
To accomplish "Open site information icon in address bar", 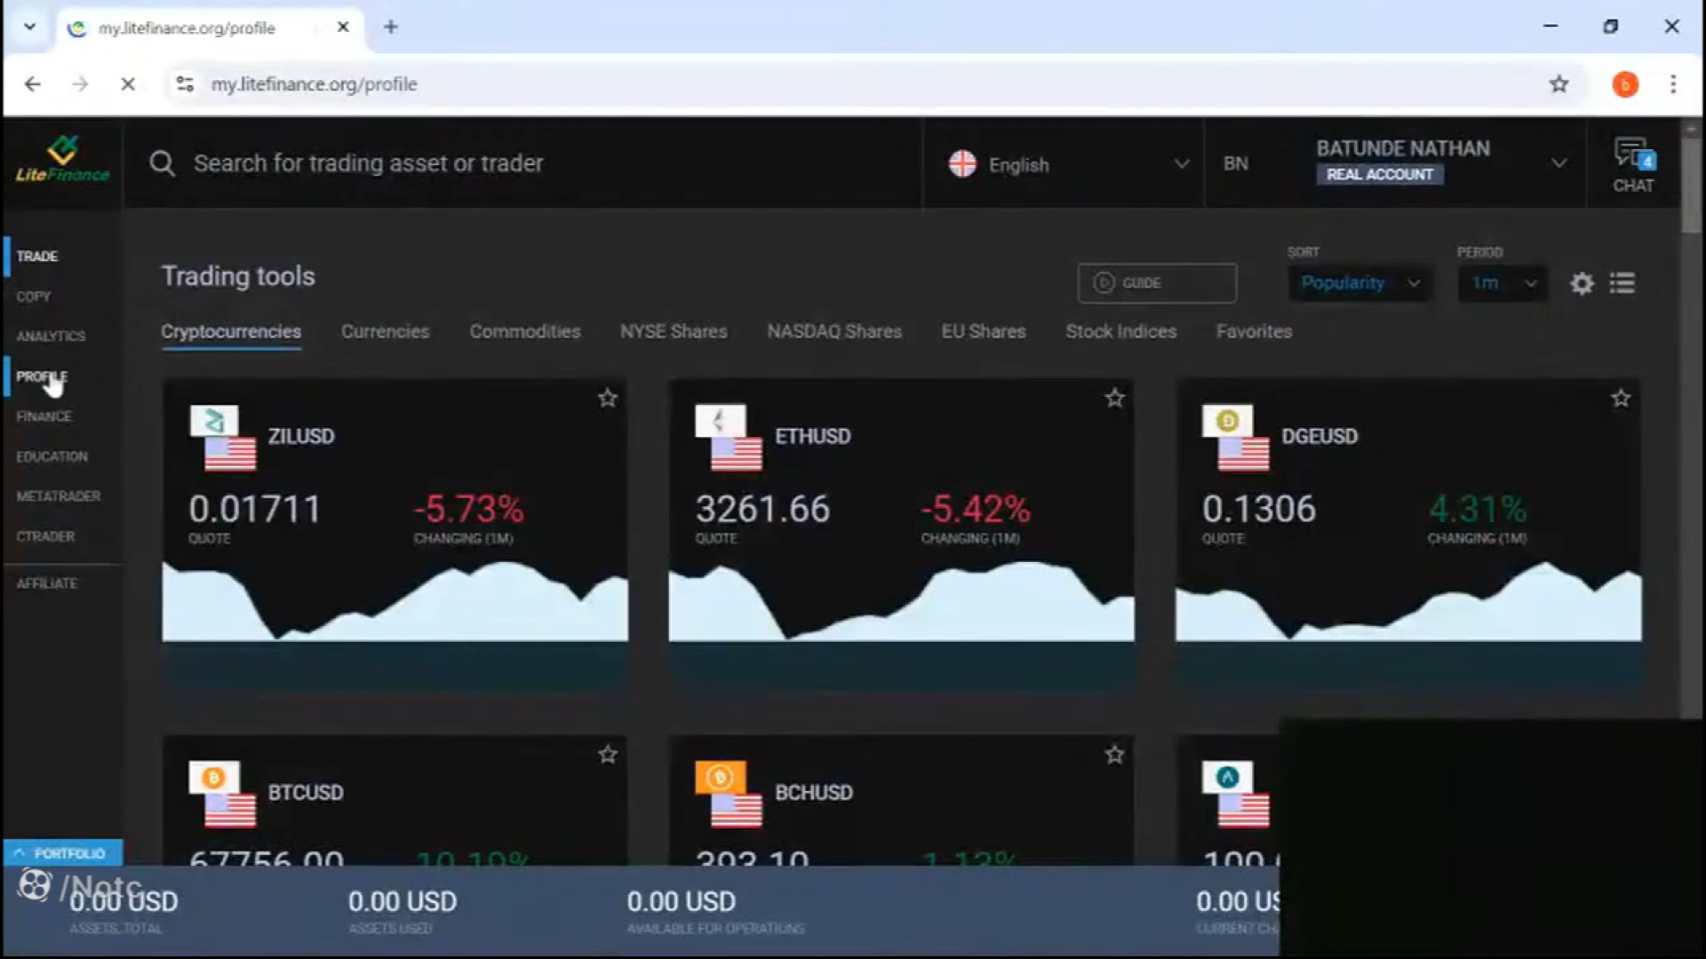I will (x=185, y=84).
